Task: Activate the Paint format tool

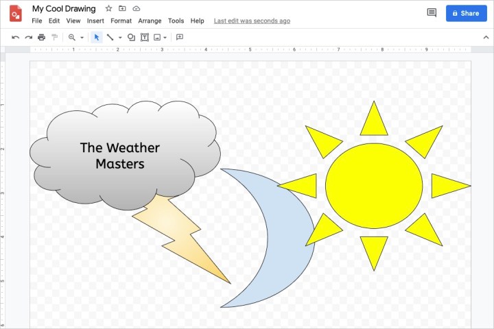Action: [x=54, y=37]
